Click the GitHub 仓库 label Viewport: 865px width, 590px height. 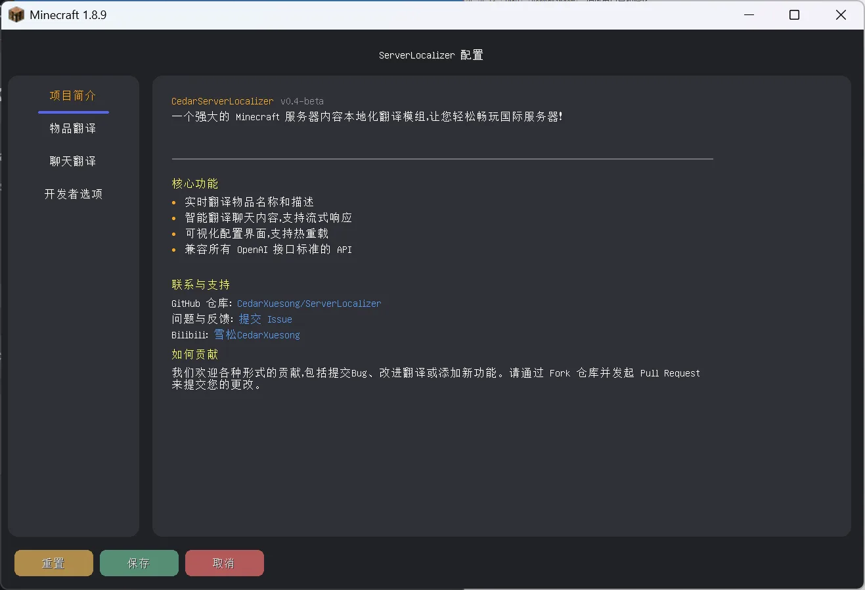(x=202, y=304)
